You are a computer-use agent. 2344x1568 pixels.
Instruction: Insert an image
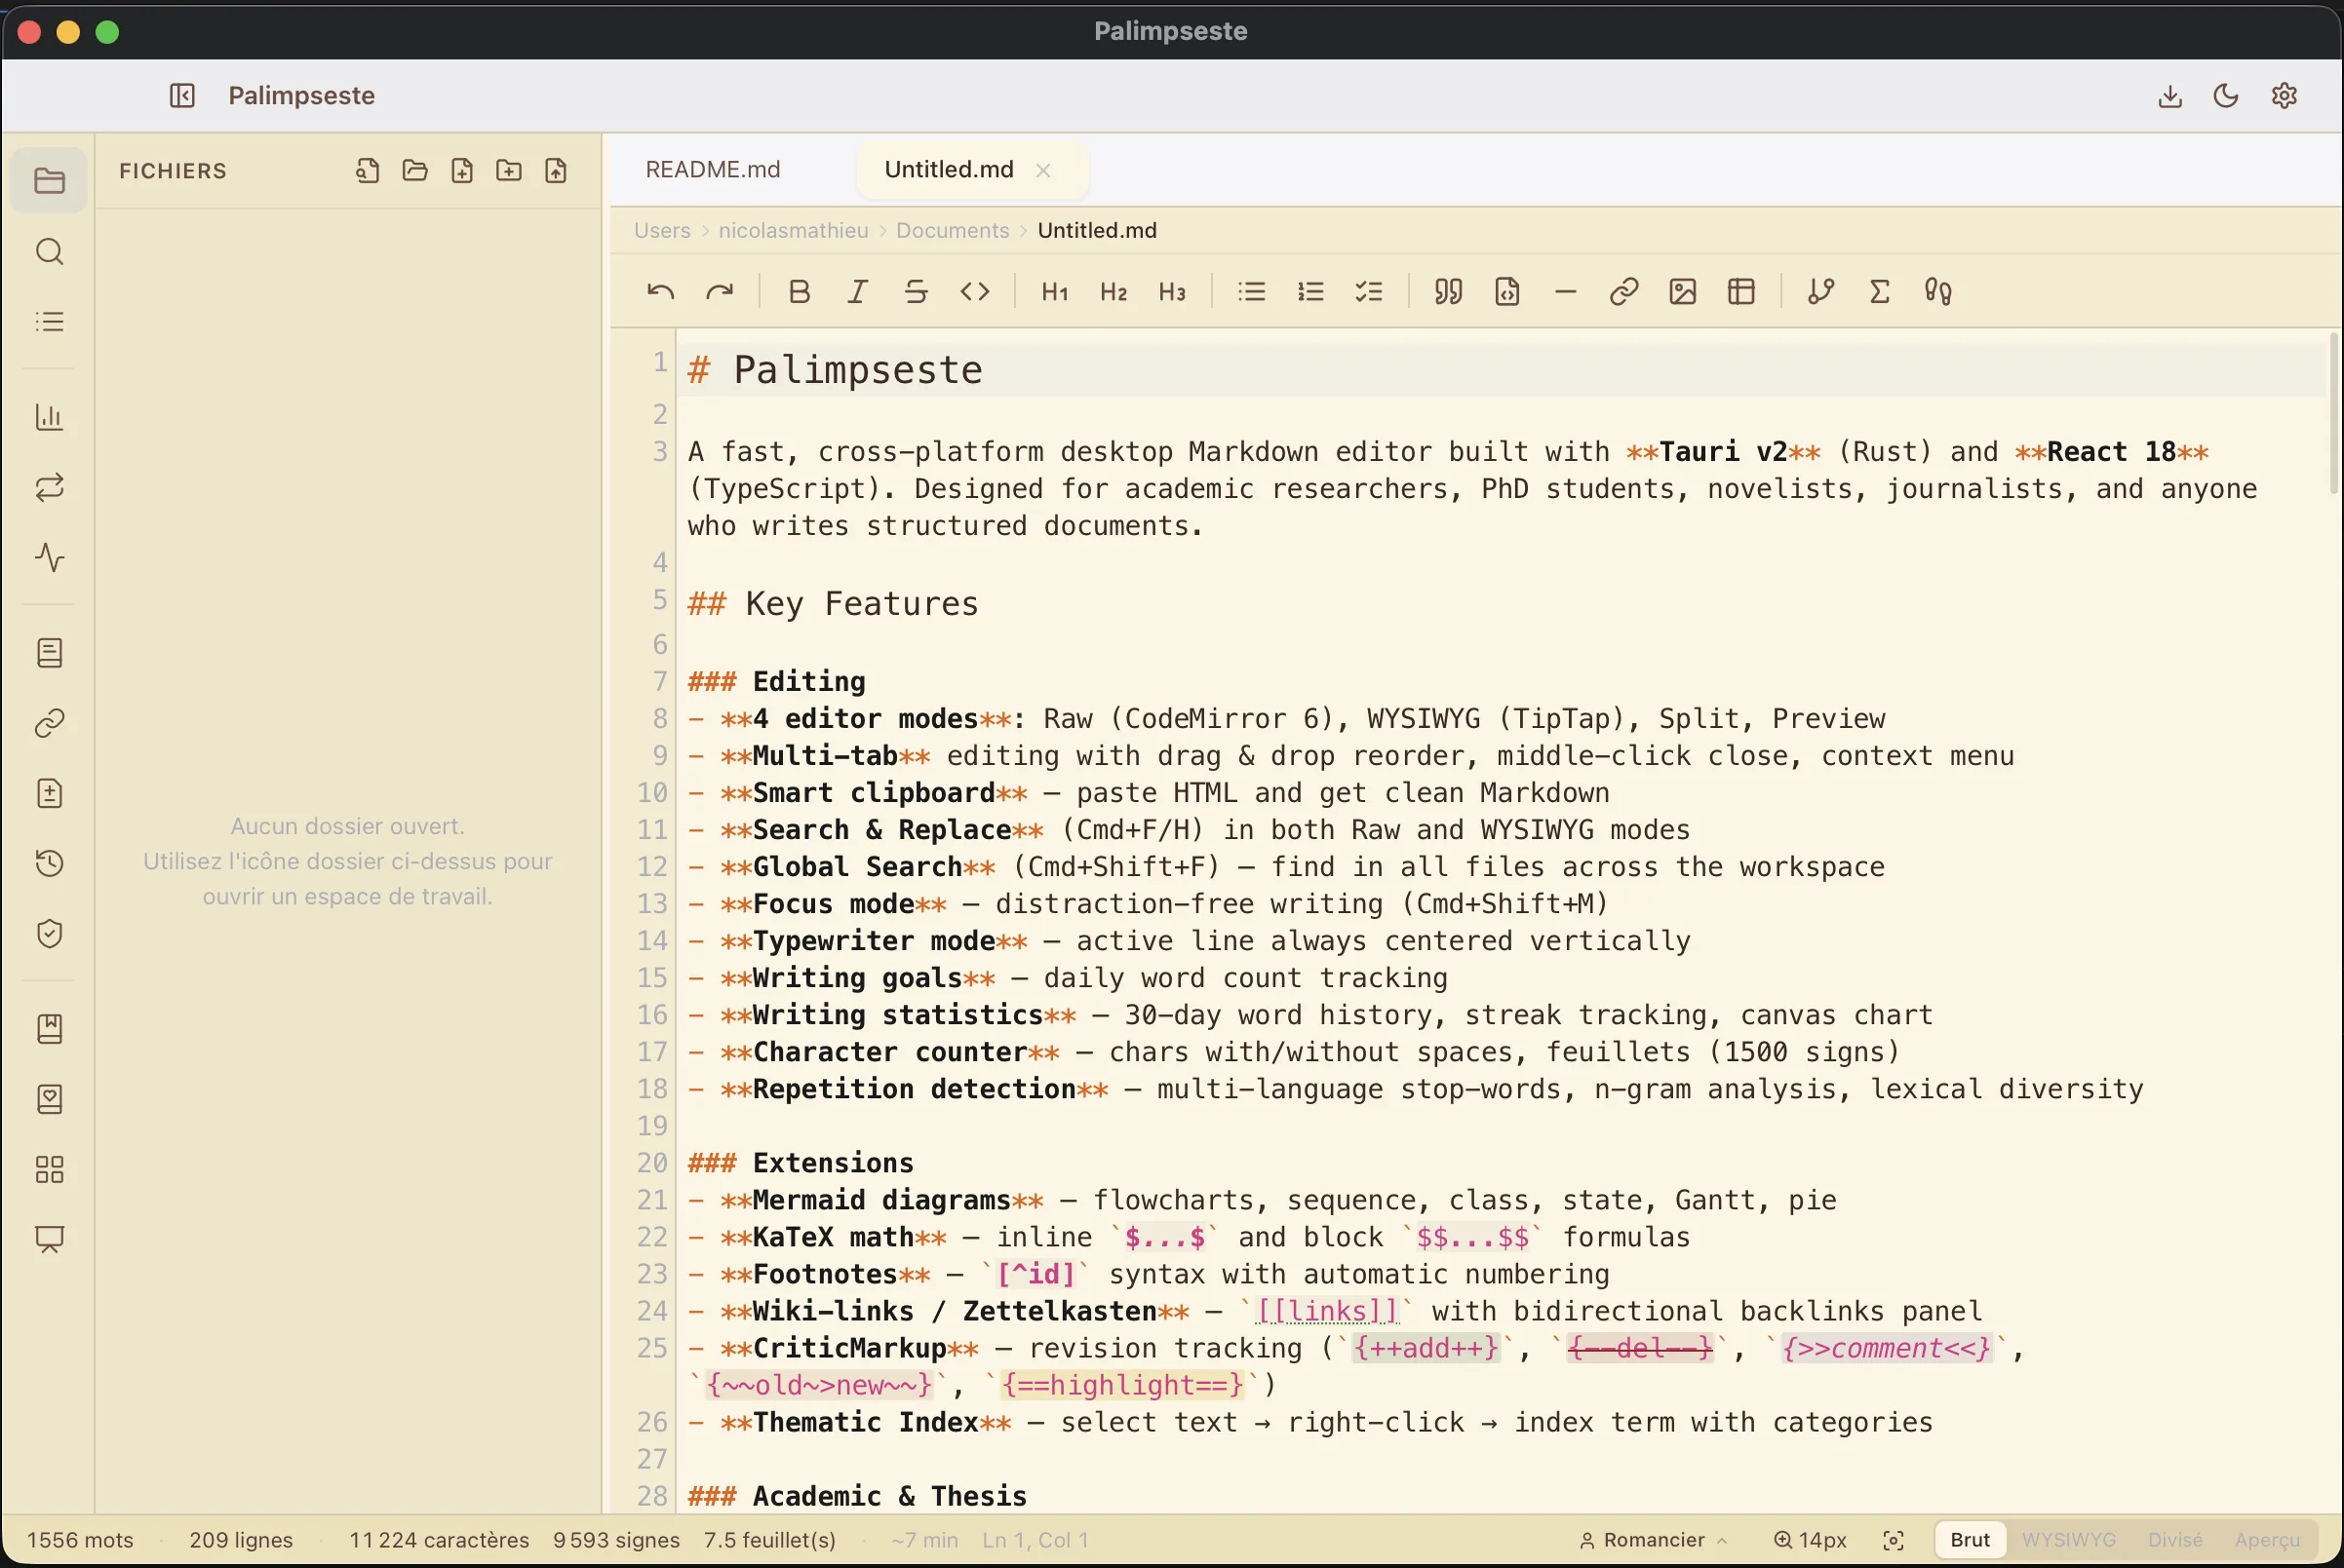[1683, 291]
